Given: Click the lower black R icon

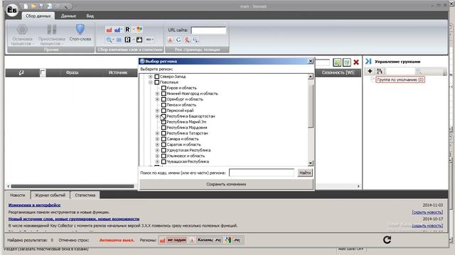Looking at the screenshot, I should point(127,40).
